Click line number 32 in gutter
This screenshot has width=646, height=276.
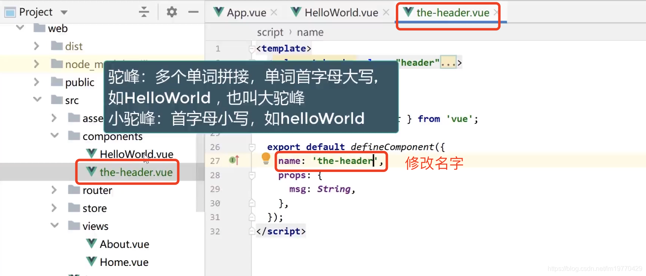(x=215, y=231)
